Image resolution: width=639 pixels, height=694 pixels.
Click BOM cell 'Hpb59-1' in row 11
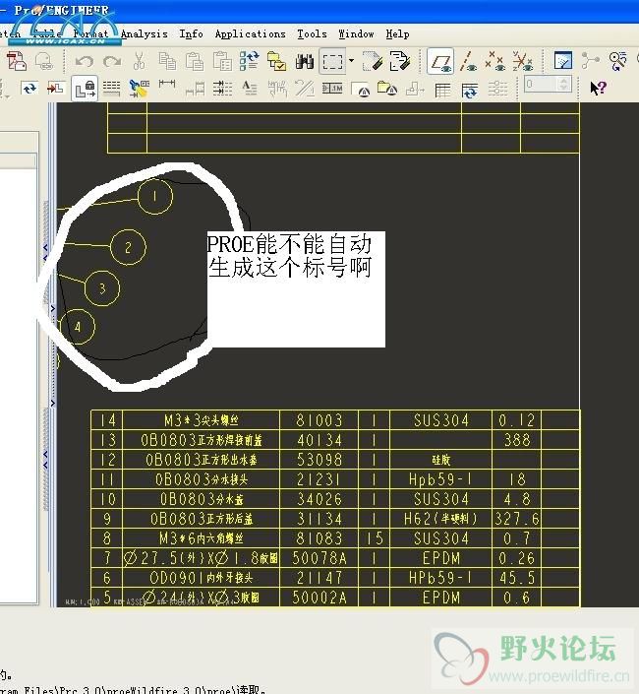[x=440, y=479]
